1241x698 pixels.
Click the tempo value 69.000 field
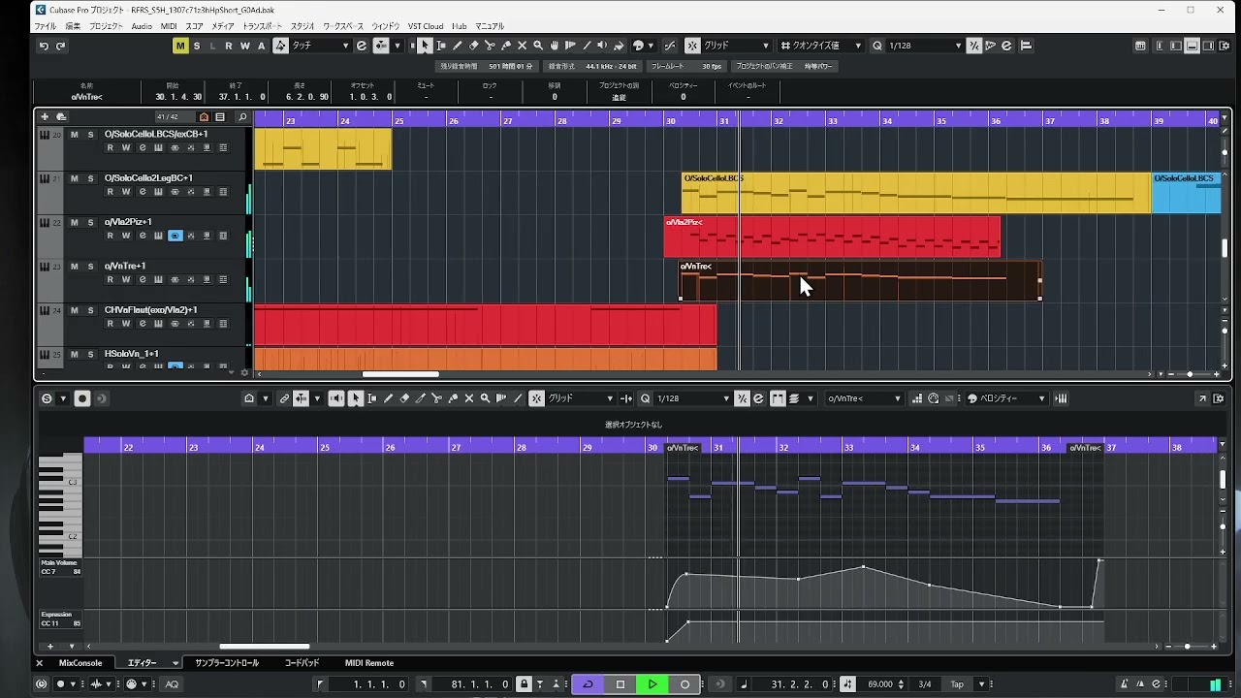pyautogui.click(x=879, y=684)
